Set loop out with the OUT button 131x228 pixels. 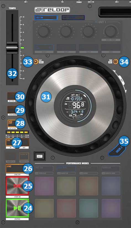point(24,142)
